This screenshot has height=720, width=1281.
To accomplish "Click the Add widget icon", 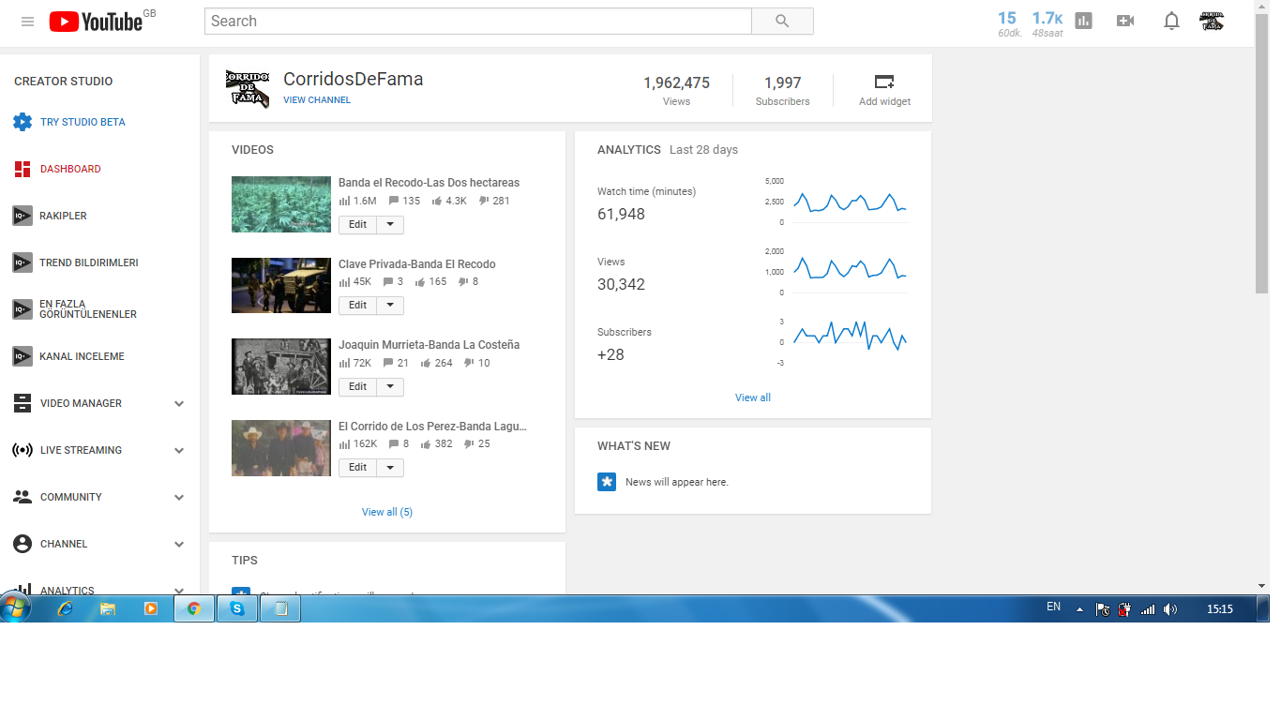I will pos(884,82).
